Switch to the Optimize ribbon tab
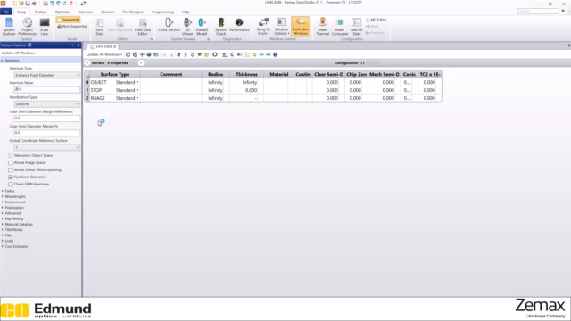This screenshot has width=571, height=321. point(62,12)
